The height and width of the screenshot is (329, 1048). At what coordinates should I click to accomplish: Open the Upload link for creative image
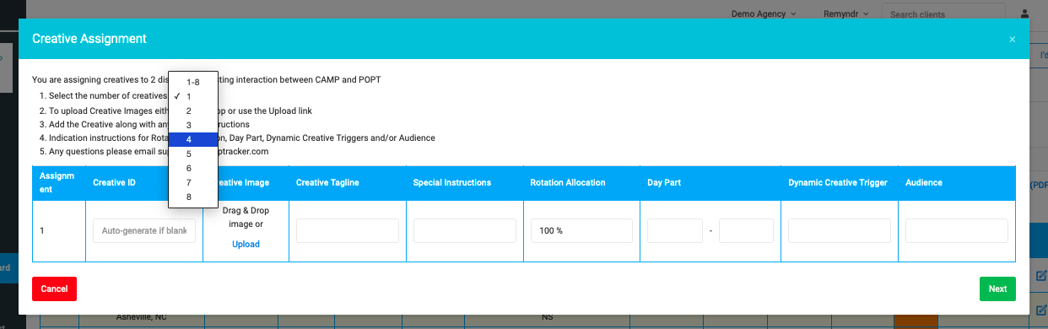(246, 244)
